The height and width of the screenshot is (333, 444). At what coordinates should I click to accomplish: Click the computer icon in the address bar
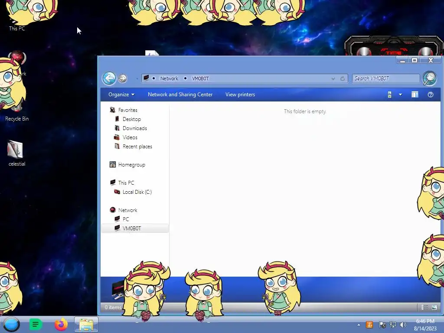[146, 78]
